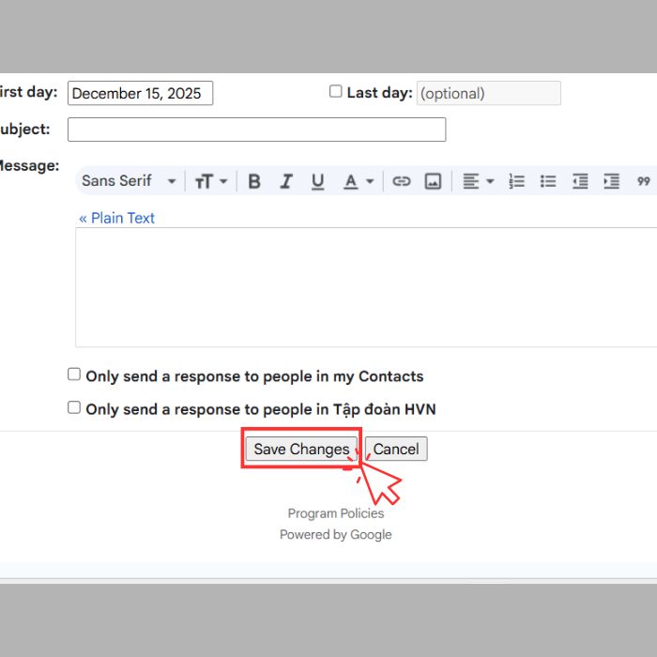Screen dimensions: 657x657
Task: Click the Powered by Google text
Action: [x=336, y=535]
